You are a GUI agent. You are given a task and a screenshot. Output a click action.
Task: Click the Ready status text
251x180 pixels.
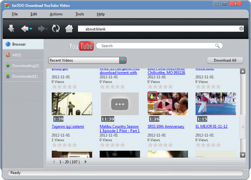tap(15, 173)
